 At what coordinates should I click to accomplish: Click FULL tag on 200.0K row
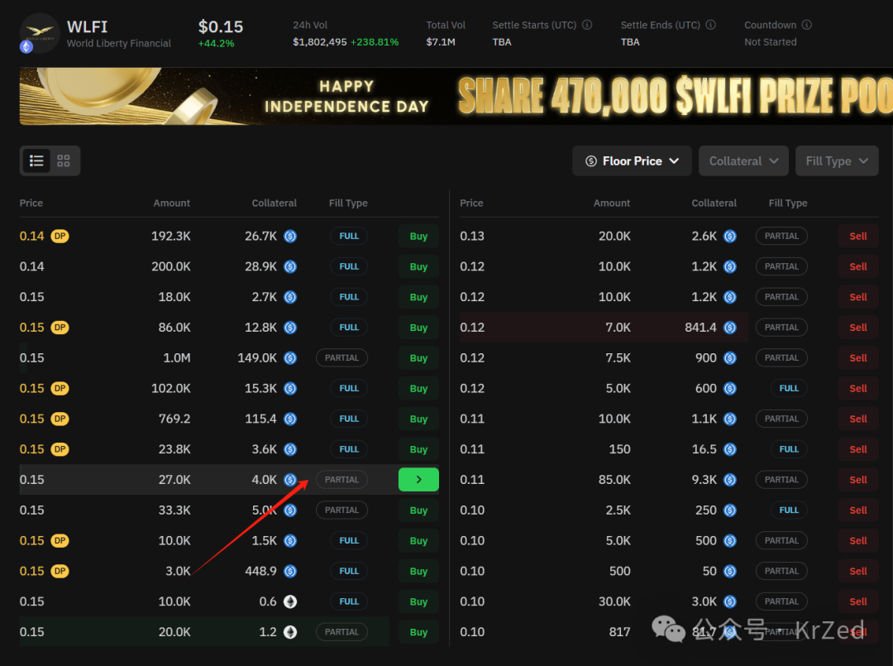[x=349, y=266]
